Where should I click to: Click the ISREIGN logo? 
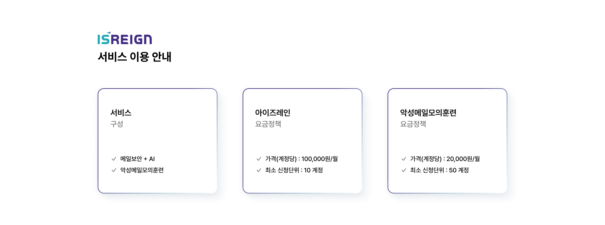(x=125, y=38)
